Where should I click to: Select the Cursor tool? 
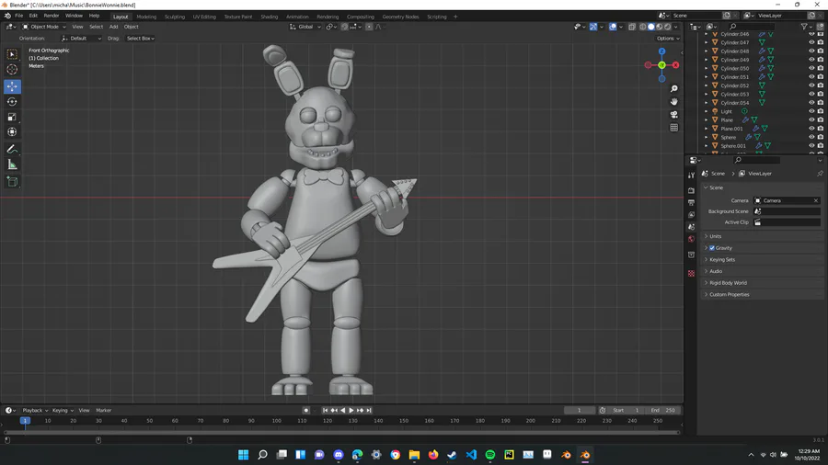click(x=12, y=69)
